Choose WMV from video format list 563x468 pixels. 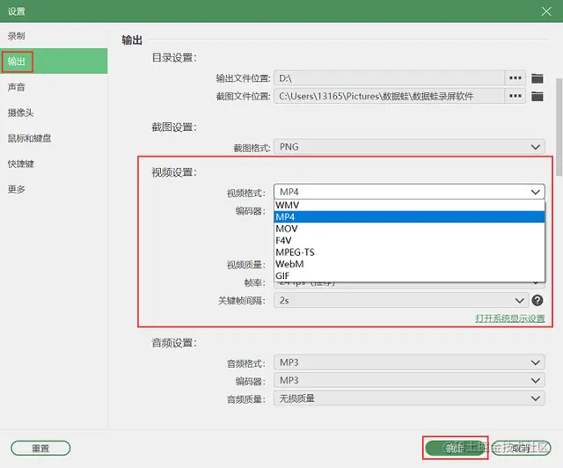pos(409,205)
